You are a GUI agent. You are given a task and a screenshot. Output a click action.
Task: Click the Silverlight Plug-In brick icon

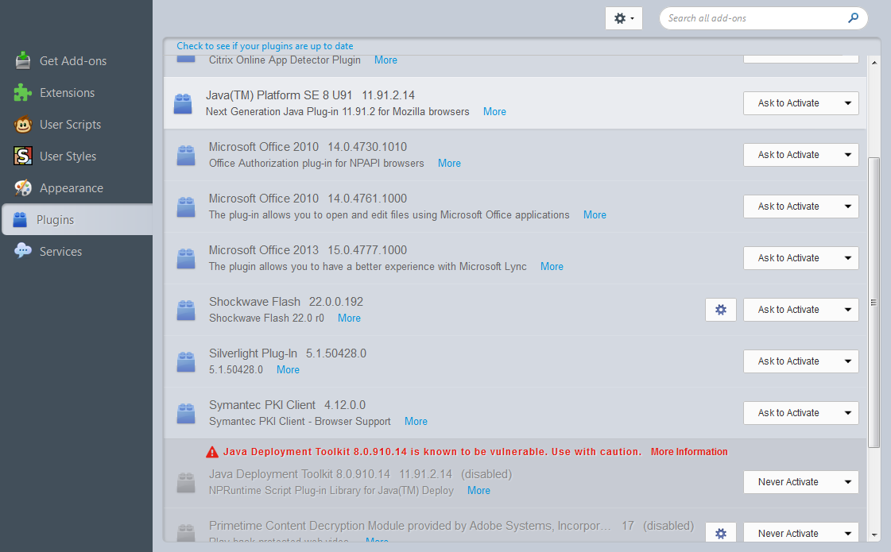click(x=186, y=362)
